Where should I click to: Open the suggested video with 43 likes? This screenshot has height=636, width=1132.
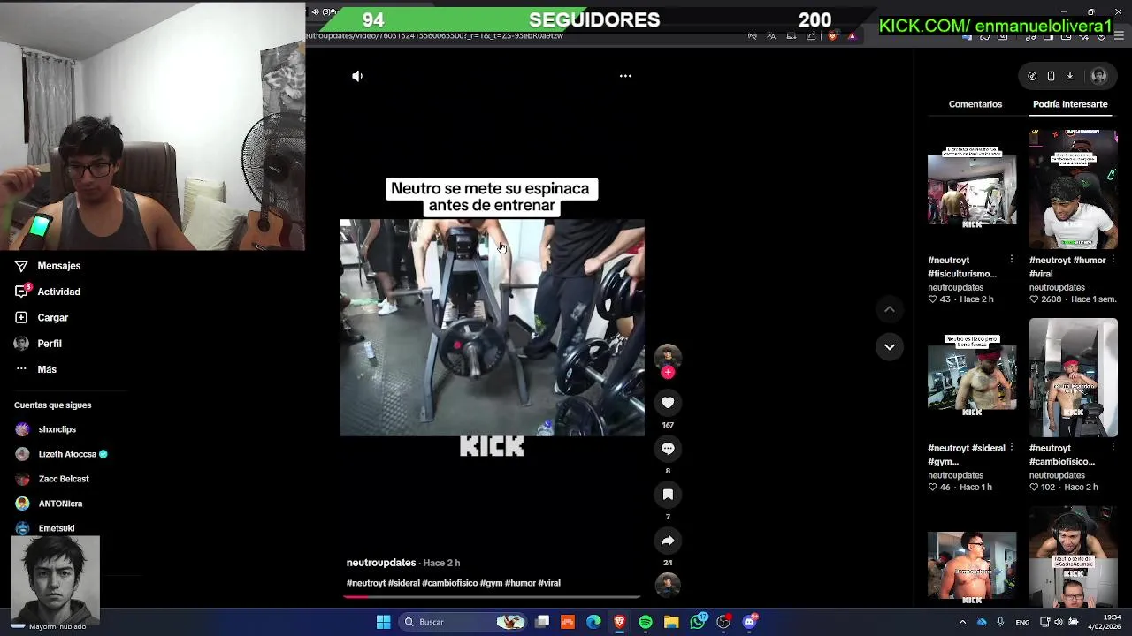[x=972, y=189]
